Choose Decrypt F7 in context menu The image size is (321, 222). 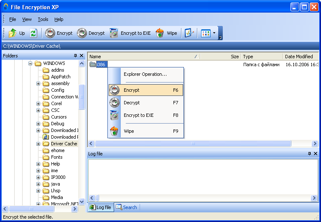[x=146, y=103]
